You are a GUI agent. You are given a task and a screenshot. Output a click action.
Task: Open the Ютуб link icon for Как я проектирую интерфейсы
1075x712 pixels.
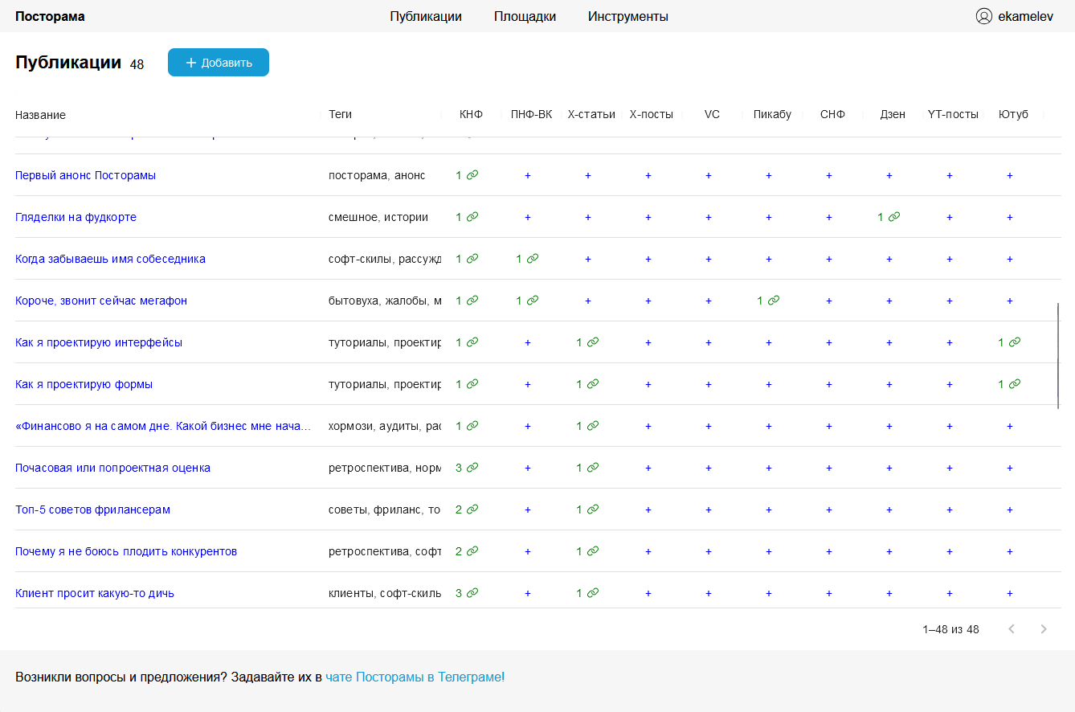click(1015, 342)
